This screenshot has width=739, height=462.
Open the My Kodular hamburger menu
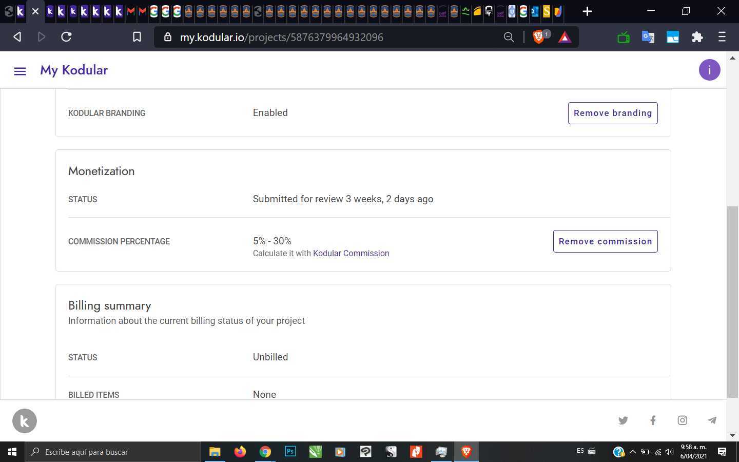click(x=20, y=71)
